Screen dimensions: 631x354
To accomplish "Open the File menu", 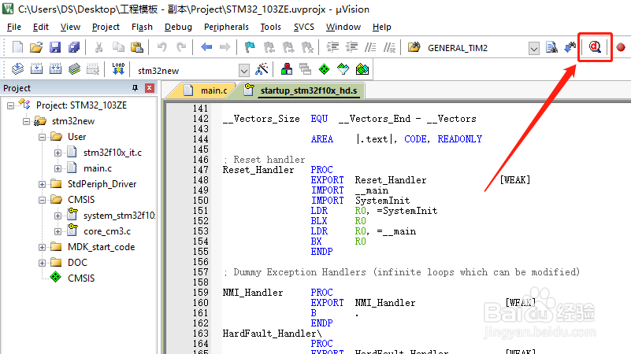I will (x=14, y=27).
